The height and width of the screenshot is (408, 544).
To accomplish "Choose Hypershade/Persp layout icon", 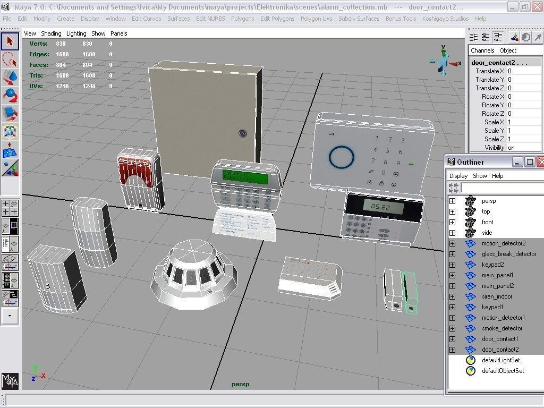I will point(10,280).
